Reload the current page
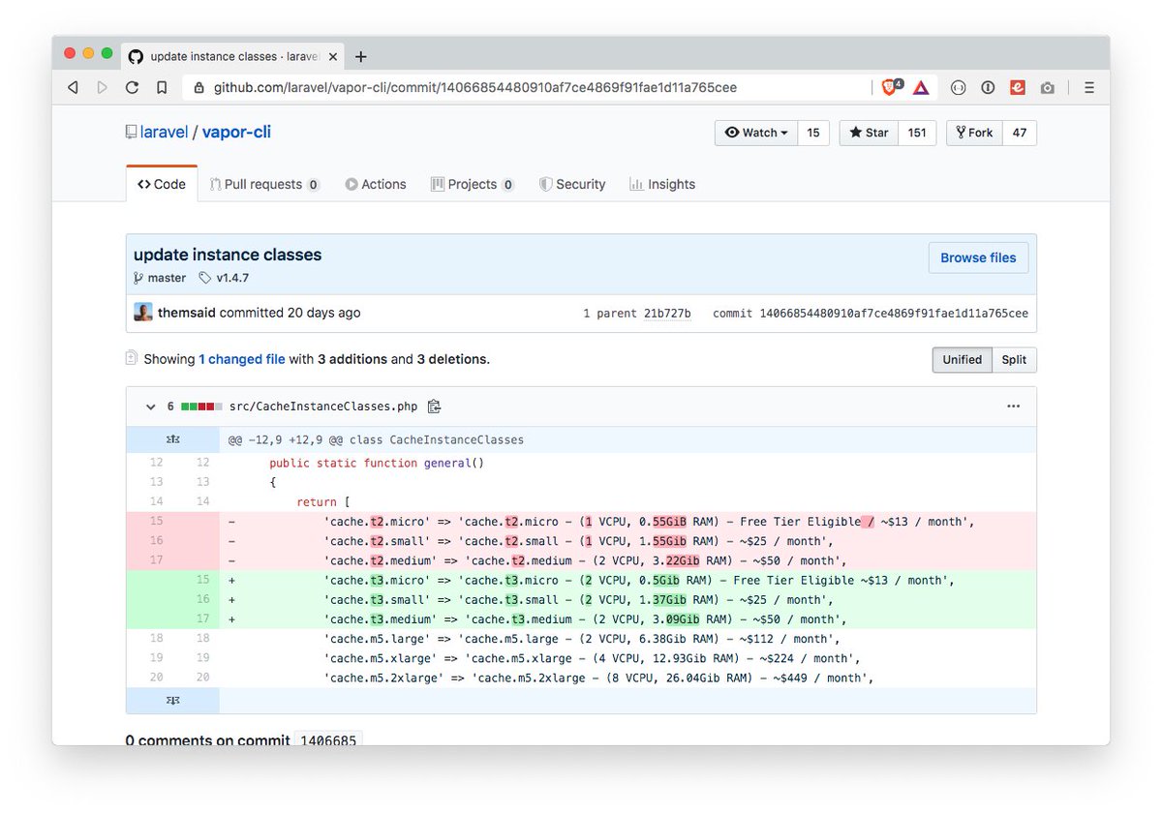The height and width of the screenshot is (814, 1162). pos(132,87)
